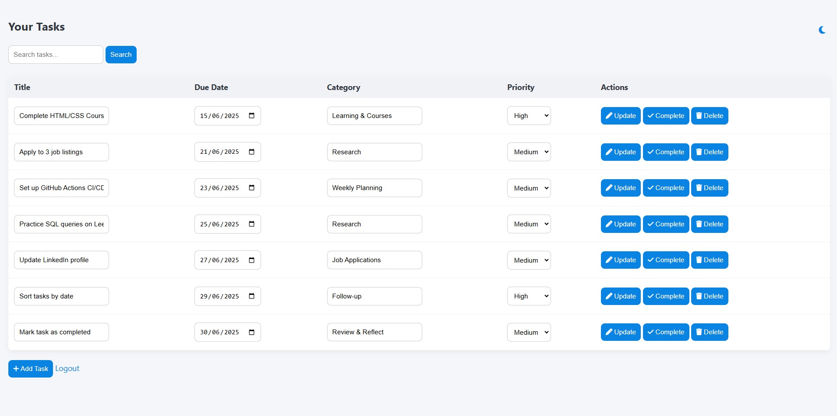Expand priority dropdown for Sort tasks by date
837x416 pixels.
[529, 296]
